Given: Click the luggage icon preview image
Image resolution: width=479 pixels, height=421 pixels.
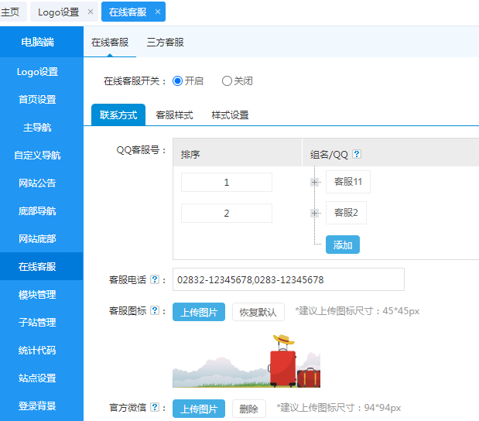Looking at the screenshot, I should (246, 361).
